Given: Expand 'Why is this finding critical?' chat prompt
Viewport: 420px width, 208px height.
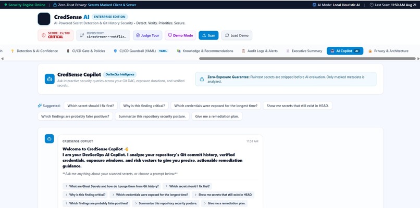Looking at the screenshot, I should point(85,194).
